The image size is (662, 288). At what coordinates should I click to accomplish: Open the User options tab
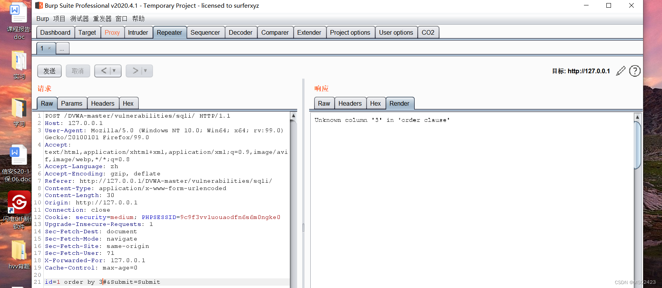pyautogui.click(x=396, y=32)
